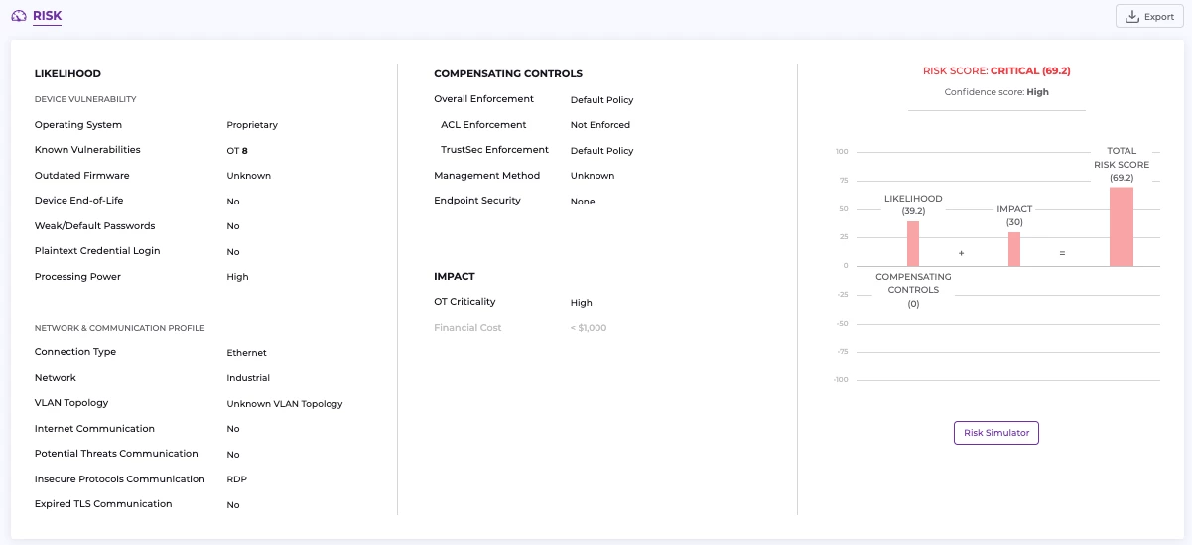Select the TrustSec Enforcement Default Policy value
1192x545 pixels.
click(x=601, y=151)
